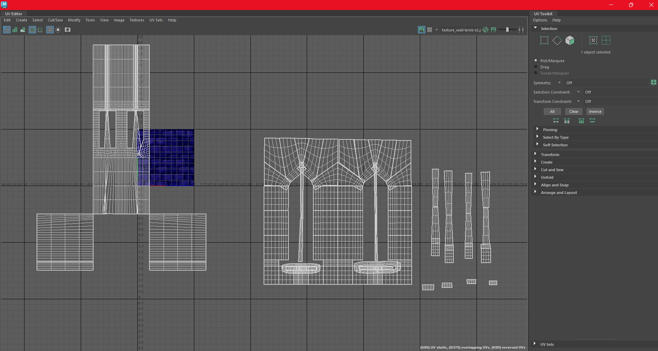Viewport: 658px width, 351px height.
Task: Take a UV snapshot with camera icon
Action: [x=68, y=30]
